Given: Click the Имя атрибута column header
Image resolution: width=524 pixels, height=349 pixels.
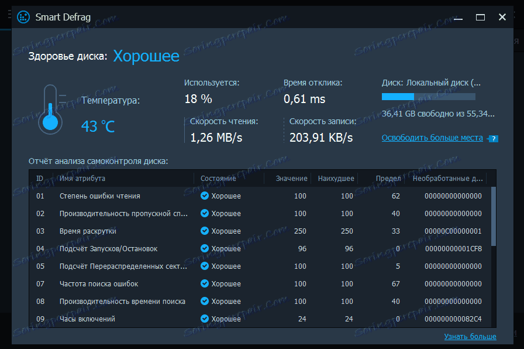Looking at the screenshot, I should click(x=82, y=178).
